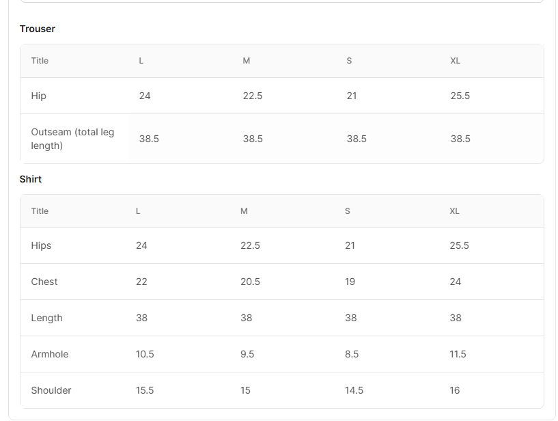Select the Shoulder row label
Screen dimensions: 558x421
click(x=51, y=390)
